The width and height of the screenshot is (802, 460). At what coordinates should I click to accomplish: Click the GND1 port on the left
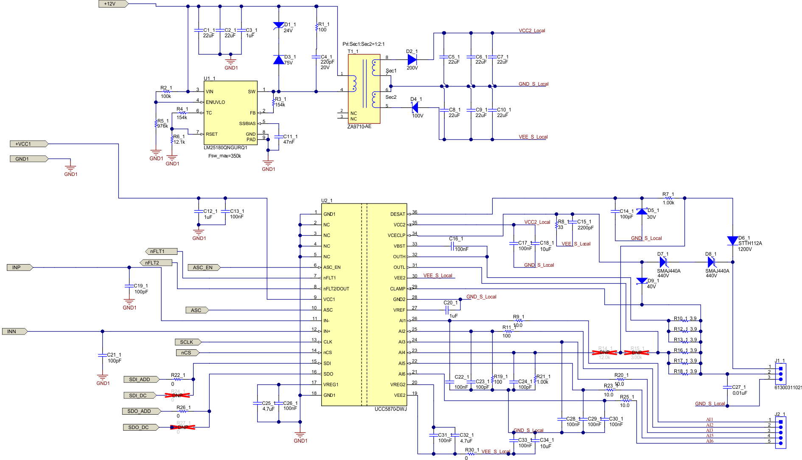click(29, 159)
